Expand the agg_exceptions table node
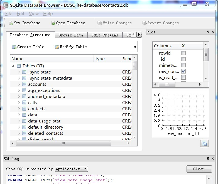Image resolution: width=218 pixels, height=184 pixels. coord(19,90)
